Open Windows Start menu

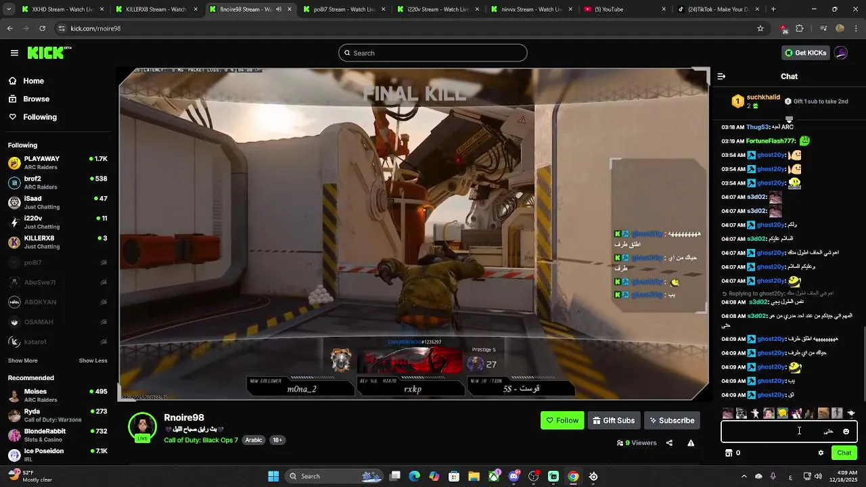click(x=273, y=476)
